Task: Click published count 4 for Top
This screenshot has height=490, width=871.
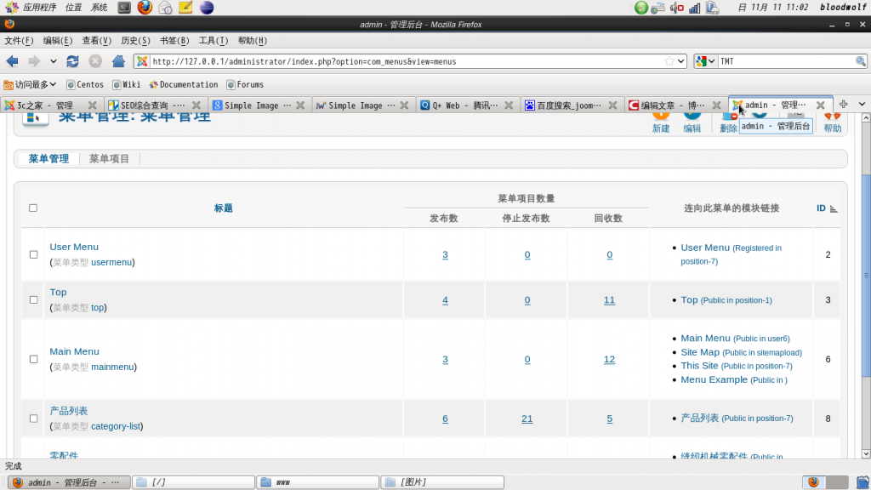Action: pos(445,300)
